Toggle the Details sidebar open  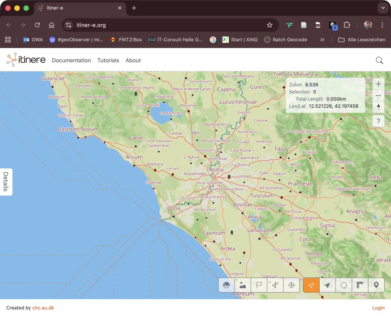pyautogui.click(x=5, y=182)
